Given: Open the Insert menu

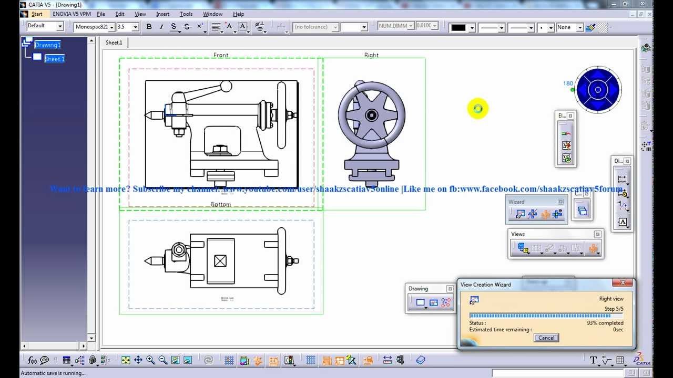Looking at the screenshot, I should click(162, 14).
